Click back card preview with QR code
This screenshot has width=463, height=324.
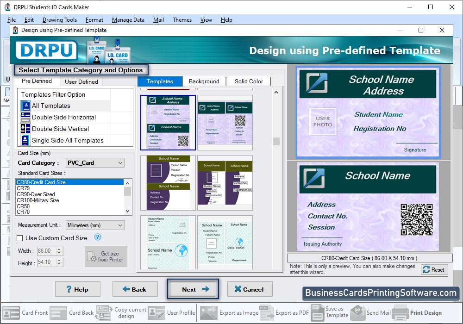[x=368, y=207]
